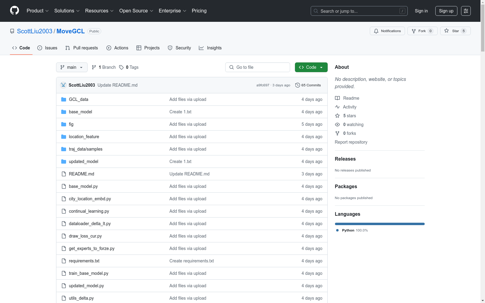Viewport: 485px width, 303px height.
Task: Open draw_loss_cur.py file
Action: pos(85,236)
